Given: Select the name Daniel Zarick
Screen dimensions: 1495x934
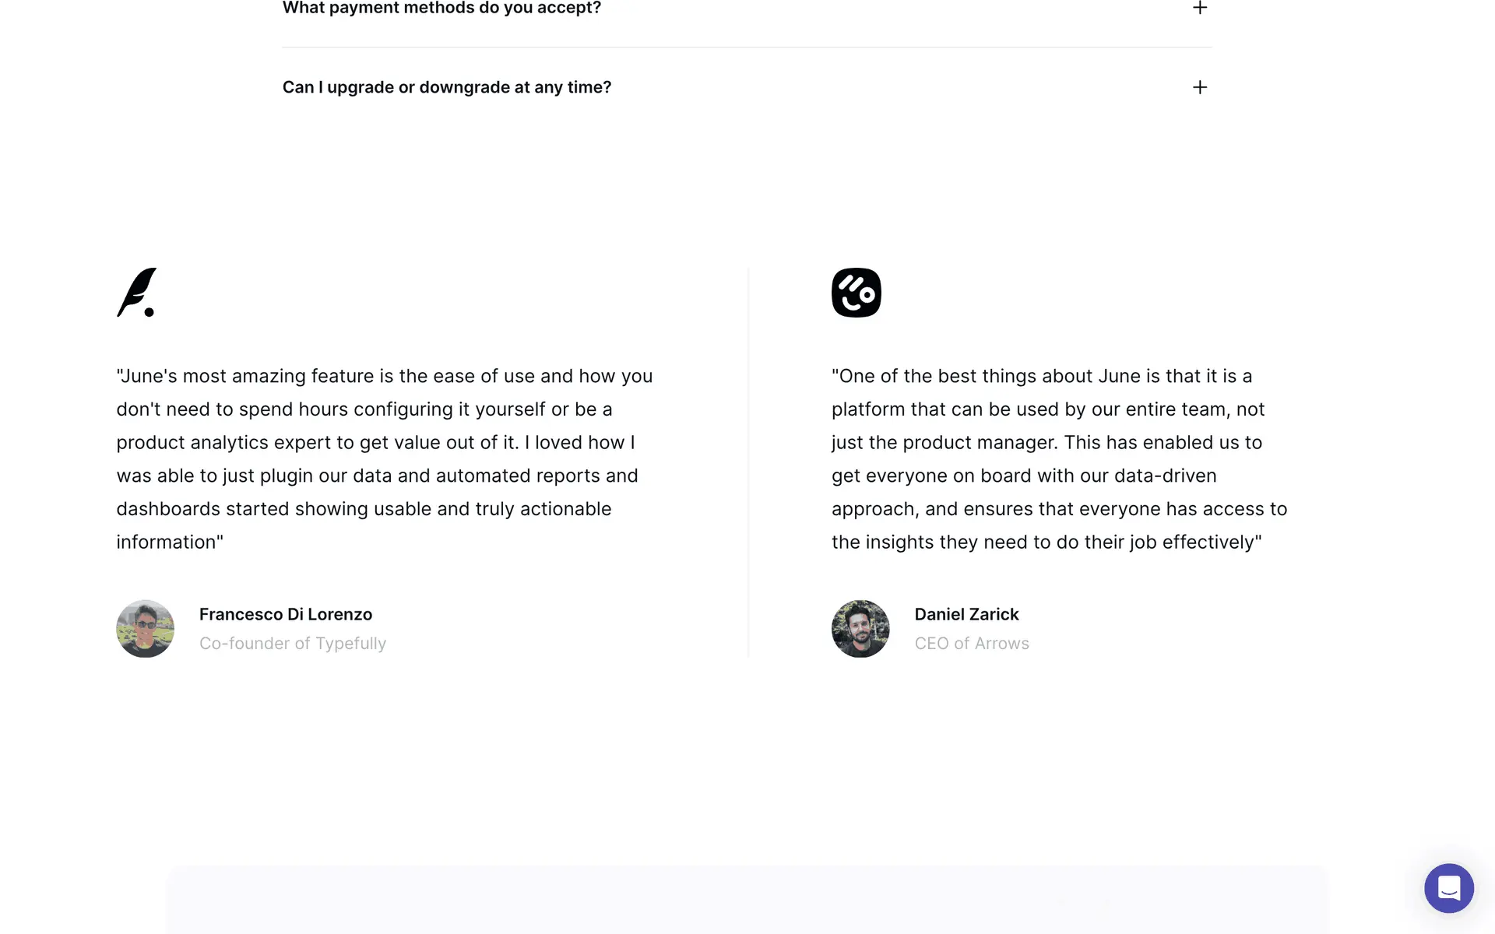Looking at the screenshot, I should 966,614.
